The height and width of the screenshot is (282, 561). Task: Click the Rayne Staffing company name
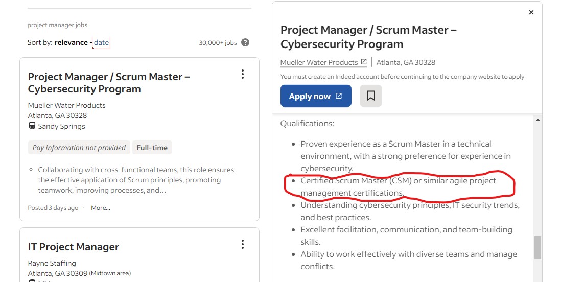point(52,263)
